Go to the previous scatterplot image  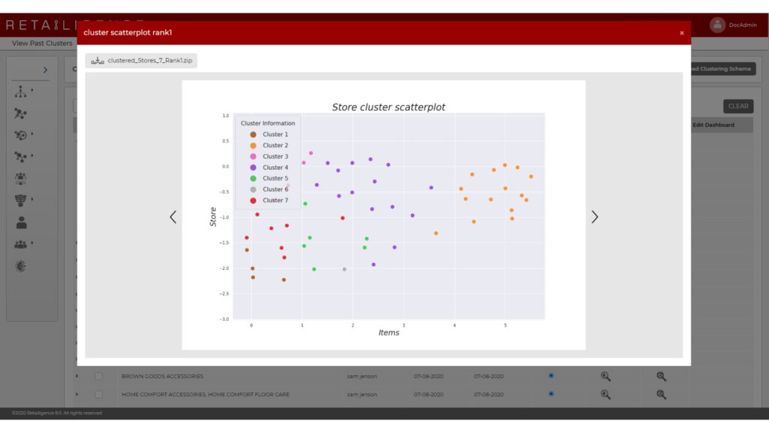tap(173, 216)
